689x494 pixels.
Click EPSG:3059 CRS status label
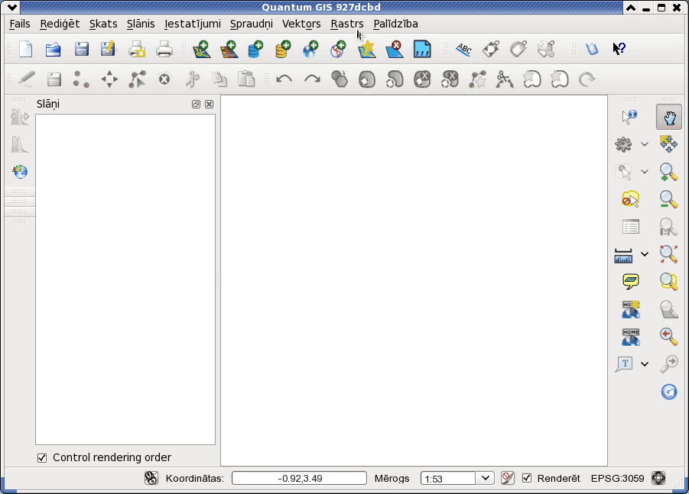pyautogui.click(x=617, y=478)
